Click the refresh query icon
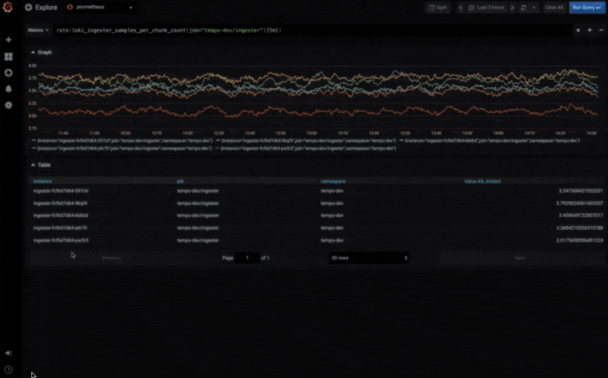This screenshot has width=608, height=378. pos(524,8)
